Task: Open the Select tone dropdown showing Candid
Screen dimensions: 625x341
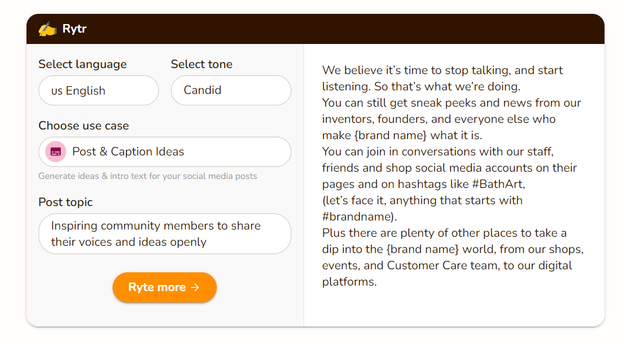Action: point(231,90)
